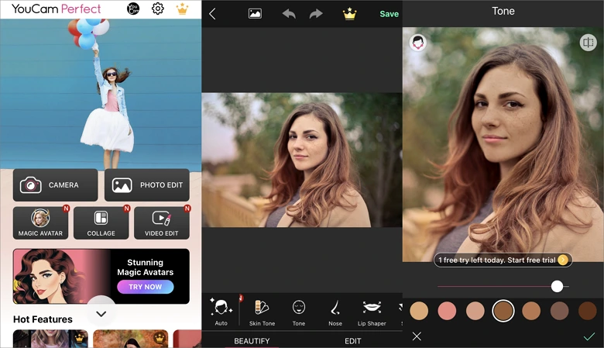
Task: Redo the edit
Action: point(316,14)
